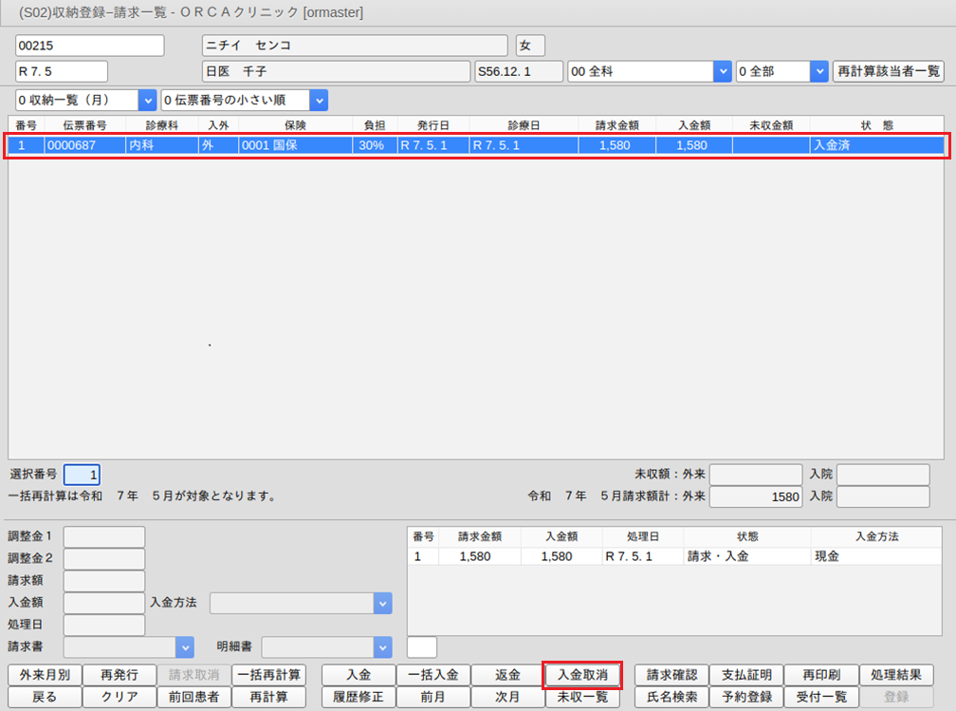Click the 再計算該当者一覧 button
The width and height of the screenshot is (956, 711).
pyautogui.click(x=888, y=71)
